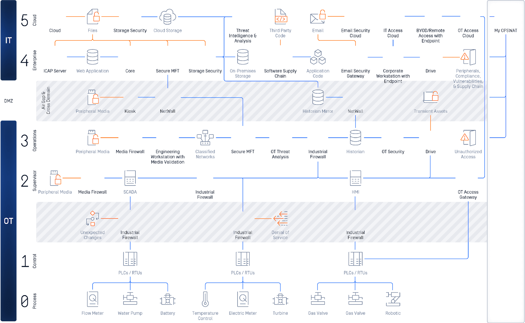Click the Kiosk label
Viewport: 525px width, 323px height.
tap(130, 111)
